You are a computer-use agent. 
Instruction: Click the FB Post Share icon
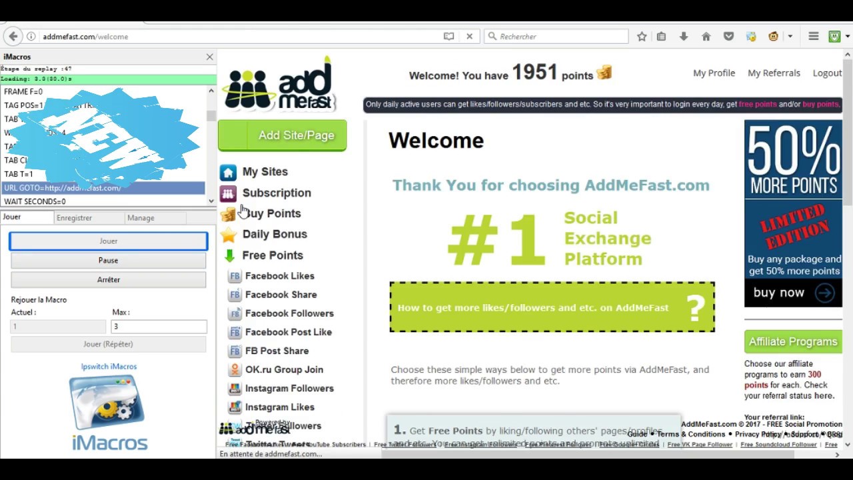click(235, 351)
